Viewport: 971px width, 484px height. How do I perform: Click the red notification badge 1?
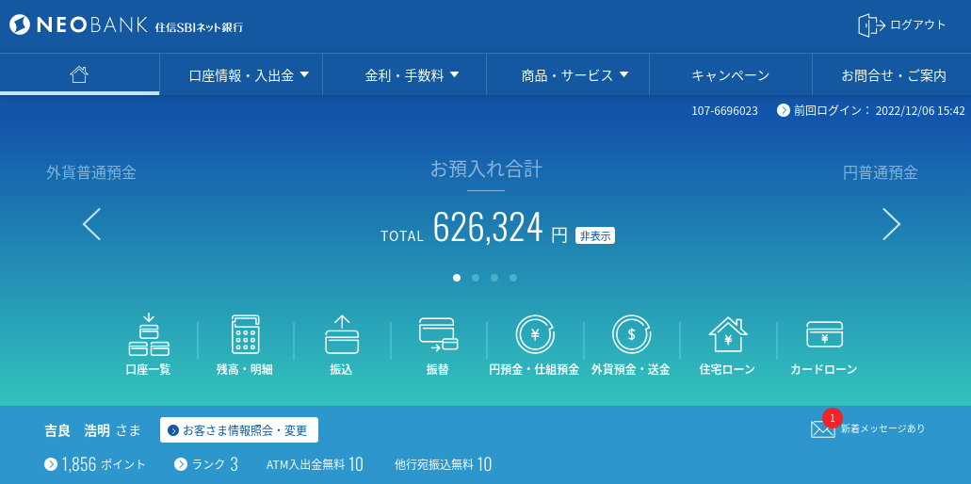point(833,418)
